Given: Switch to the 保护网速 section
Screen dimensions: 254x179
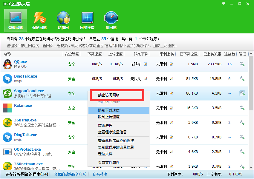Looking at the screenshot, I should pyautogui.click(x=39, y=20).
